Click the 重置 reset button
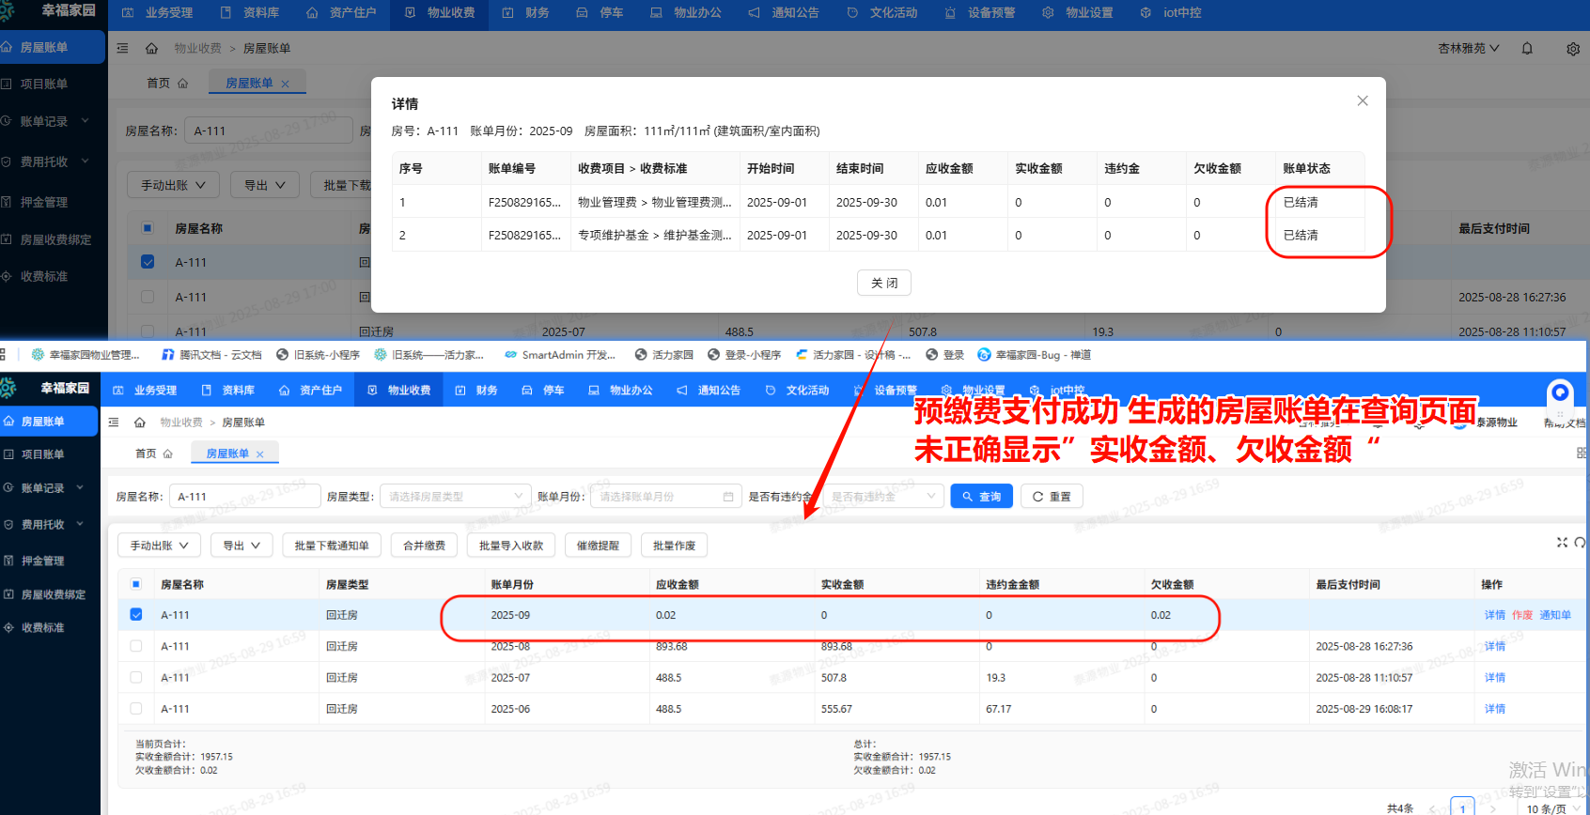The height and width of the screenshot is (815, 1590). (1052, 497)
